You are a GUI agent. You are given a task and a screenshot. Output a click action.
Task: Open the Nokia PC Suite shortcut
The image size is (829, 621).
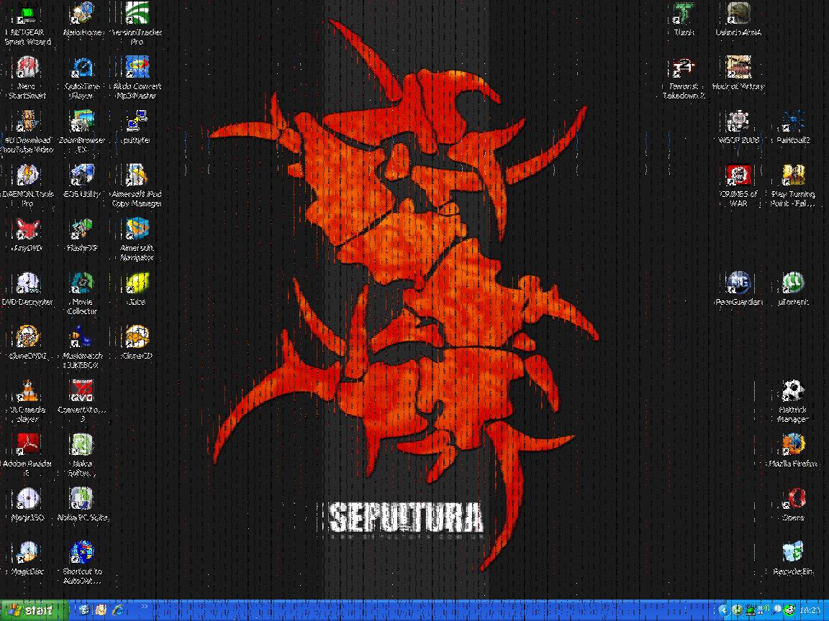coord(82,505)
